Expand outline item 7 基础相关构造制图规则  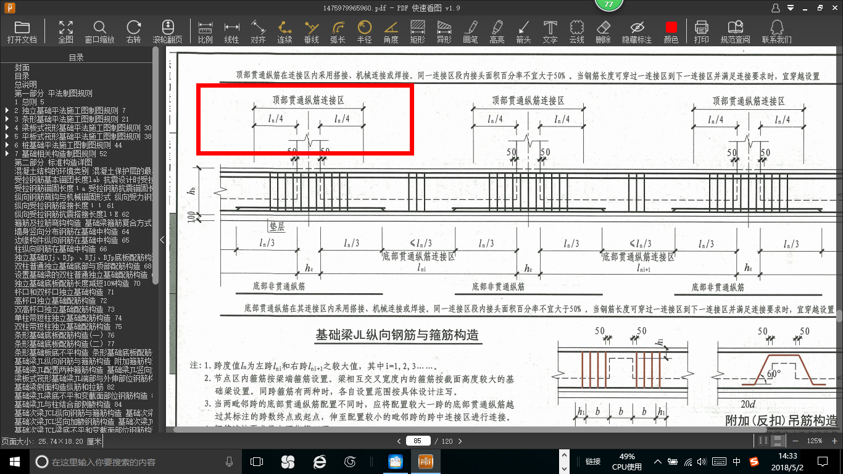[7, 154]
